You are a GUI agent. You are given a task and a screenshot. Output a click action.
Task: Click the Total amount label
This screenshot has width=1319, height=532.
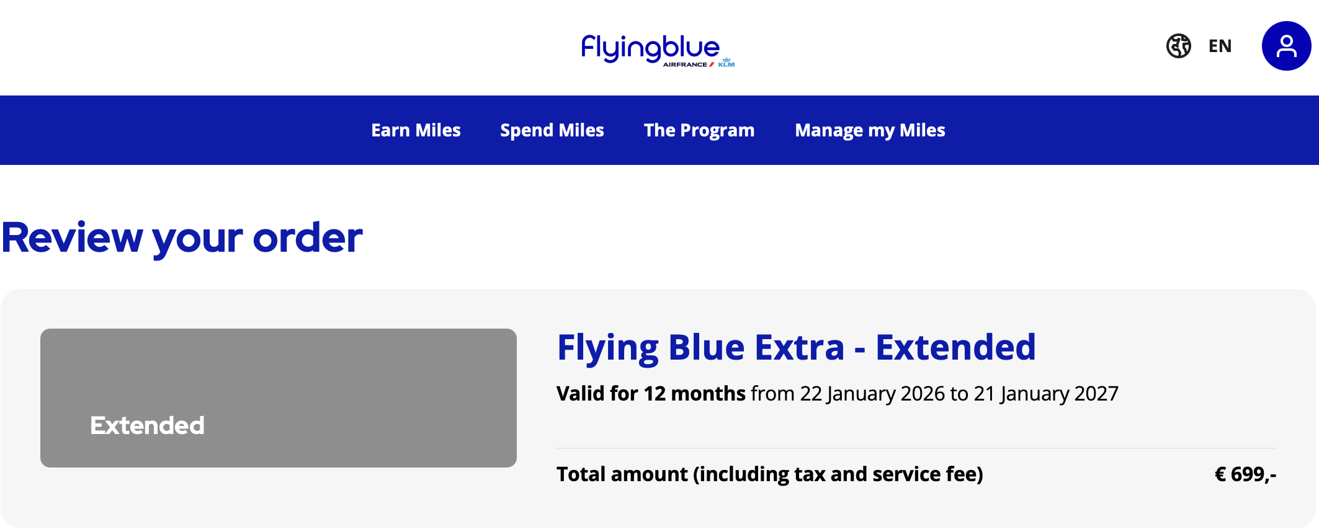769,474
